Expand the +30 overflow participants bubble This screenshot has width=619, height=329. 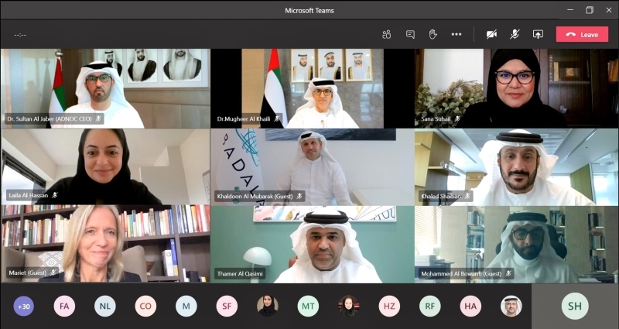24,306
